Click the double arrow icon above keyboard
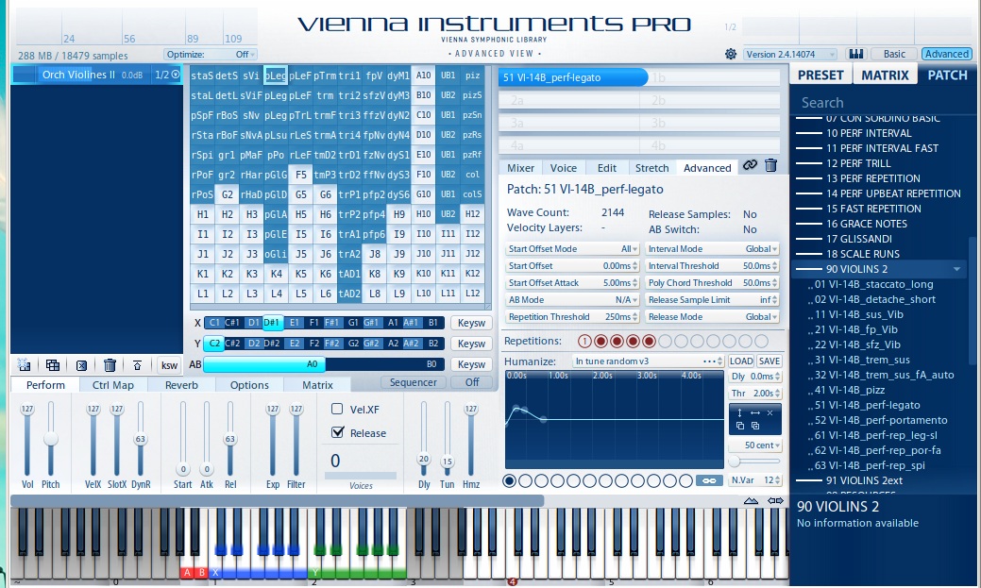 (x=776, y=500)
